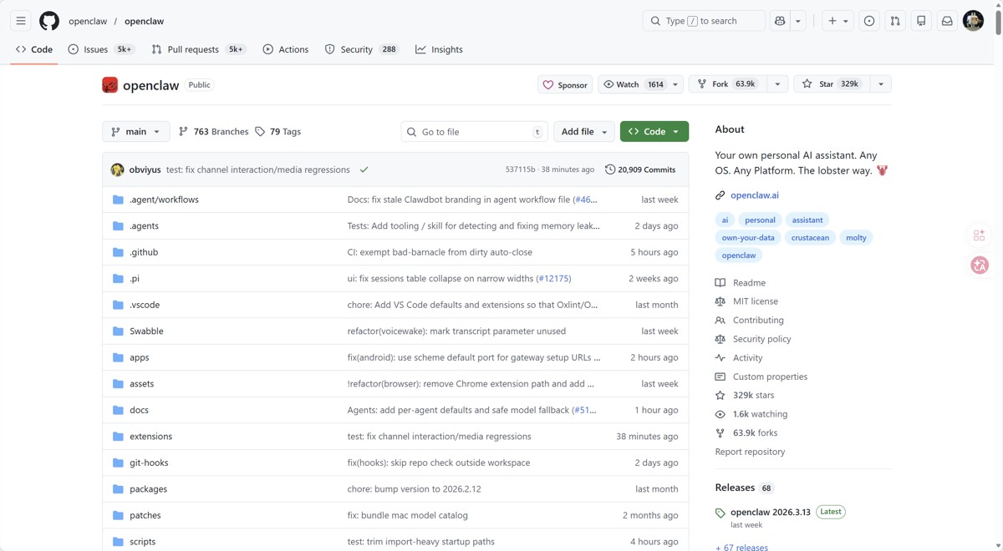Viewport: 1003px width, 551px height.
Task: Star the openclaw repository
Action: pyautogui.click(x=830, y=84)
